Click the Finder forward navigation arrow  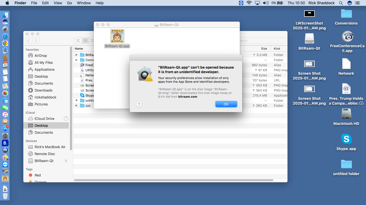click(x=36, y=41)
